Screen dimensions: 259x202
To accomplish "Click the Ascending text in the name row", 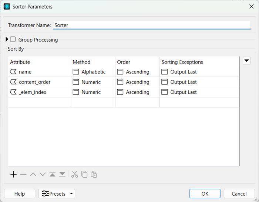I will click(138, 72).
